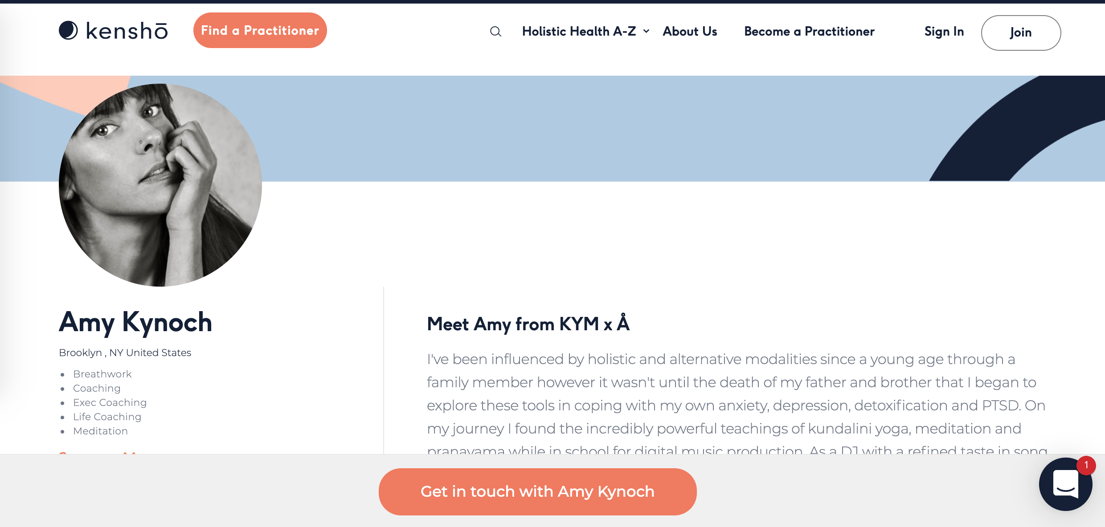Image resolution: width=1105 pixels, height=527 pixels.
Task: Select the Breathwork specialty
Action: coord(102,374)
